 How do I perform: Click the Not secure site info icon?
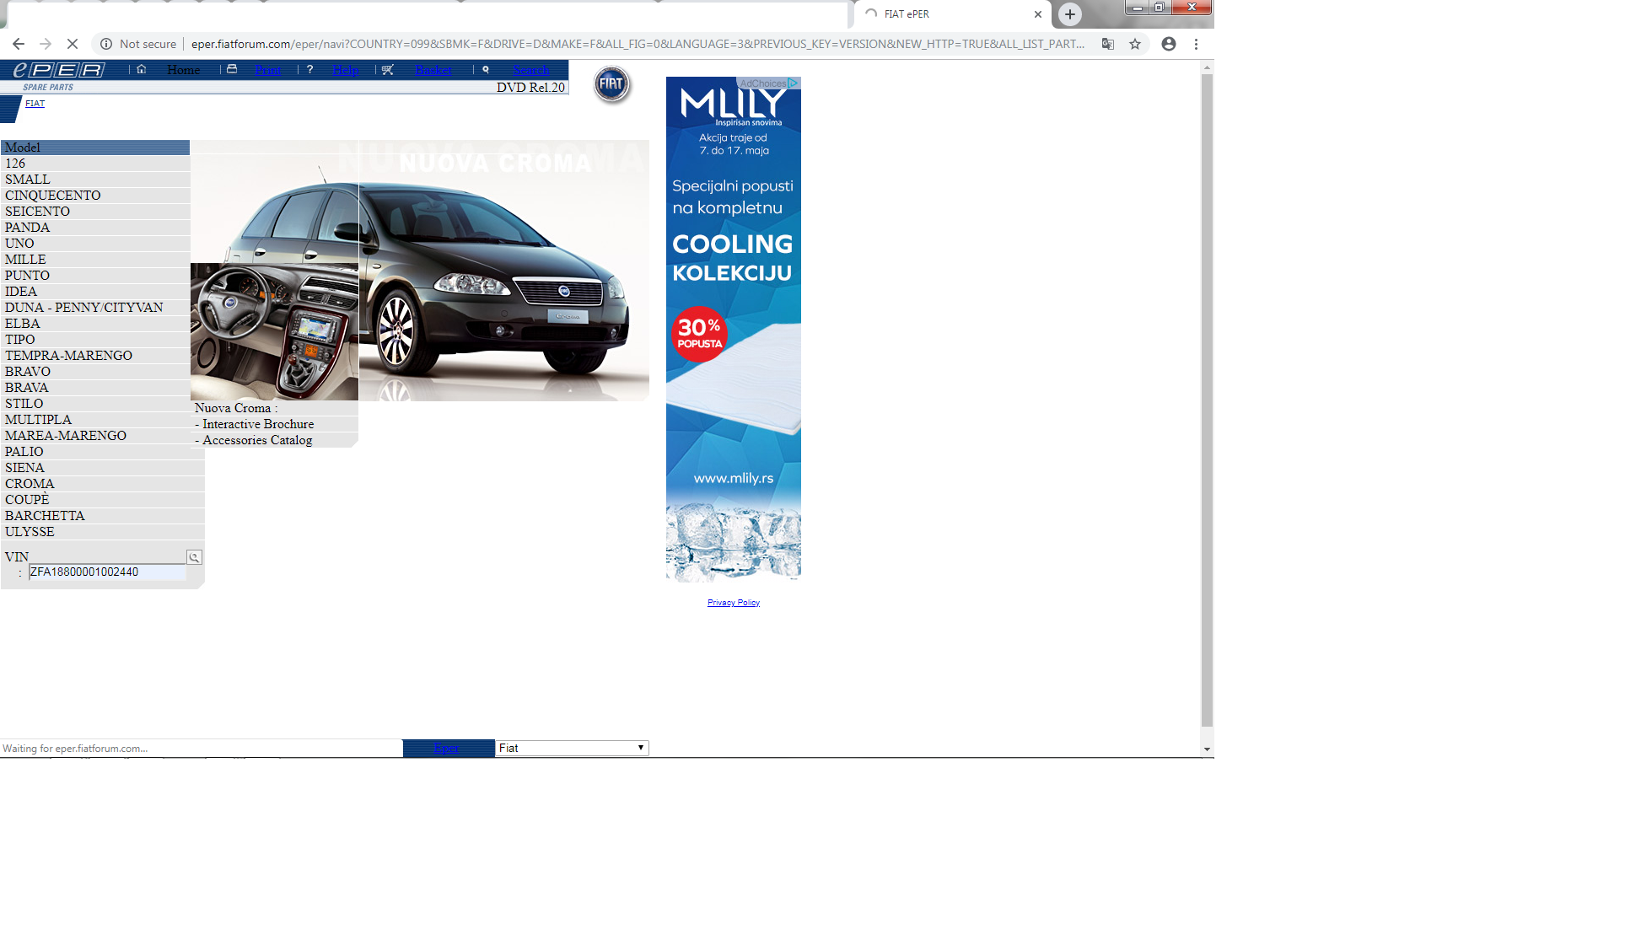click(x=106, y=44)
